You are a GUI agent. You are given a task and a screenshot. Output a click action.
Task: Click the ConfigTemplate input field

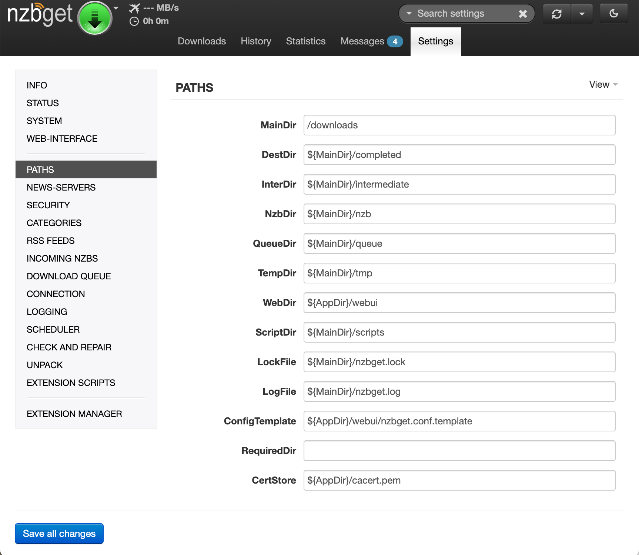pyautogui.click(x=459, y=421)
